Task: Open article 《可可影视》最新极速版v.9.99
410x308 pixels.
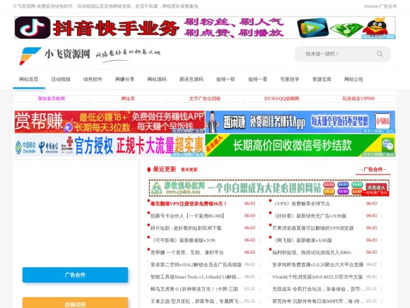Action: [x=182, y=240]
